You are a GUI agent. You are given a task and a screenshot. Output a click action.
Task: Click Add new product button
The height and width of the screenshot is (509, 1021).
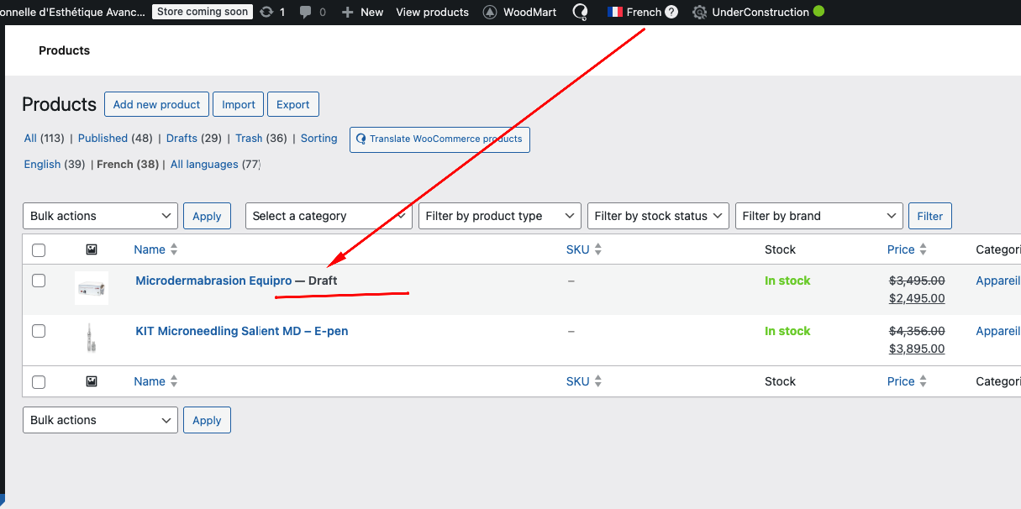click(x=156, y=104)
